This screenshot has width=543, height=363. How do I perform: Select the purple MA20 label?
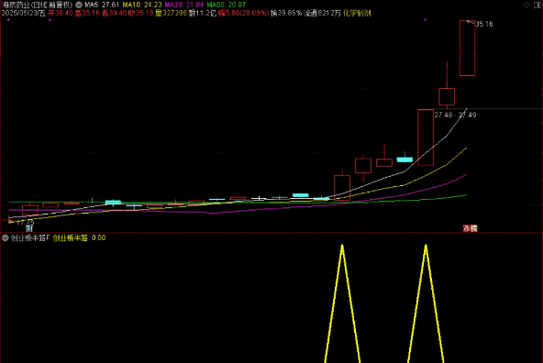(184, 5)
